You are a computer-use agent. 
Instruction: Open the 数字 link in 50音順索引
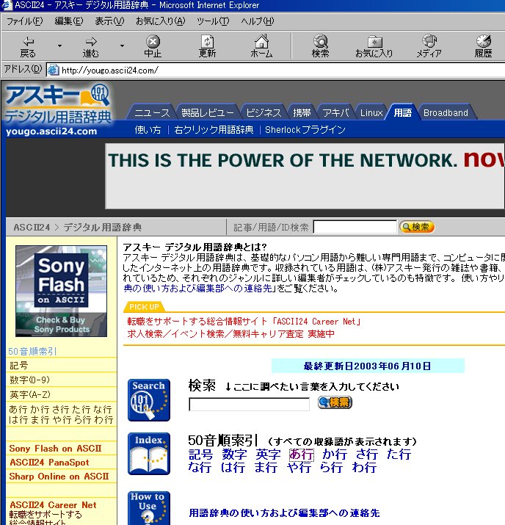coord(235,455)
